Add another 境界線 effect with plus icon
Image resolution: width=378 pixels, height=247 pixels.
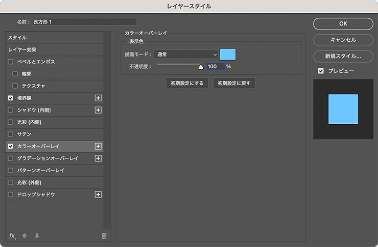click(98, 98)
